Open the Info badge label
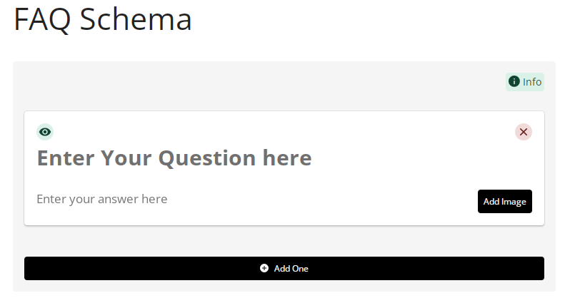Image resolution: width=570 pixels, height=298 pixels. (x=525, y=82)
